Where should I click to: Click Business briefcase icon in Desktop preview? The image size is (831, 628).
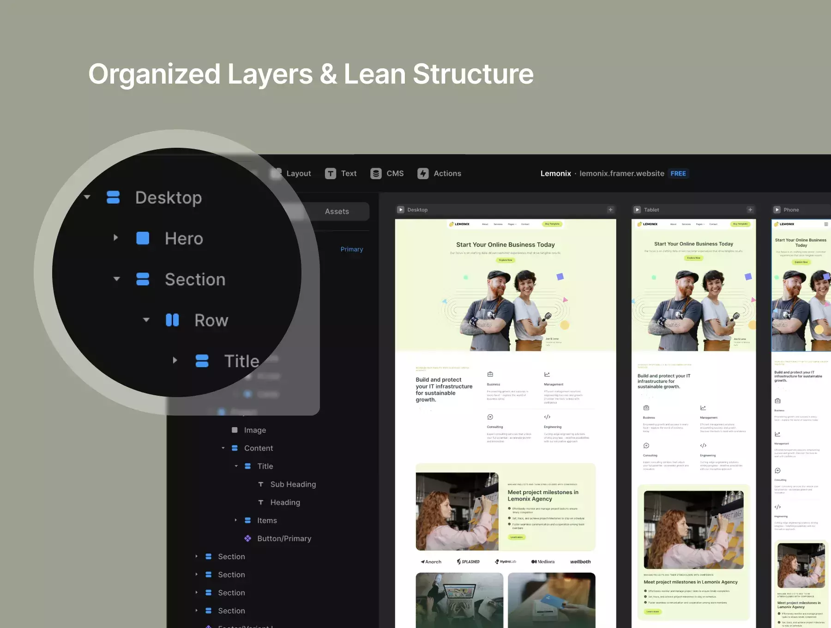pyautogui.click(x=490, y=374)
